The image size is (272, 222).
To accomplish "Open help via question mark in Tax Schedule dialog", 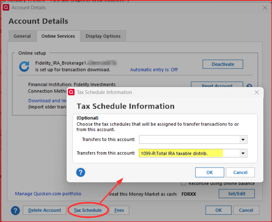I will [81, 172].
